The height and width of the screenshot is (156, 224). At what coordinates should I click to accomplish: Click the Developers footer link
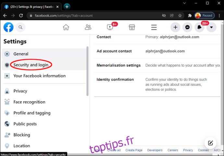point(155,150)
